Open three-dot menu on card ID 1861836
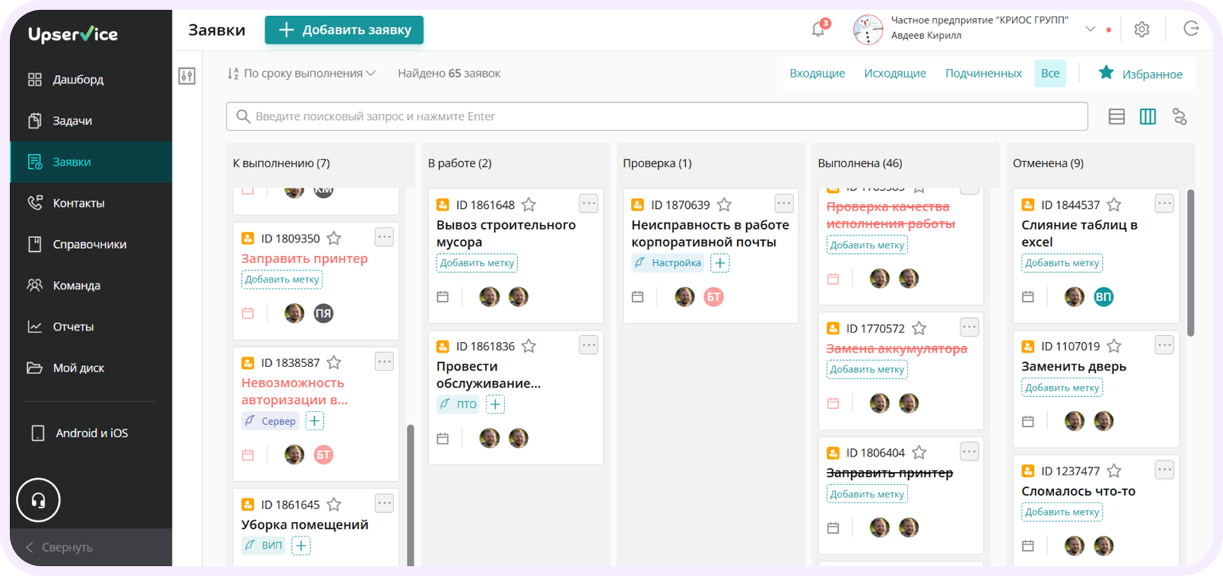 589,345
